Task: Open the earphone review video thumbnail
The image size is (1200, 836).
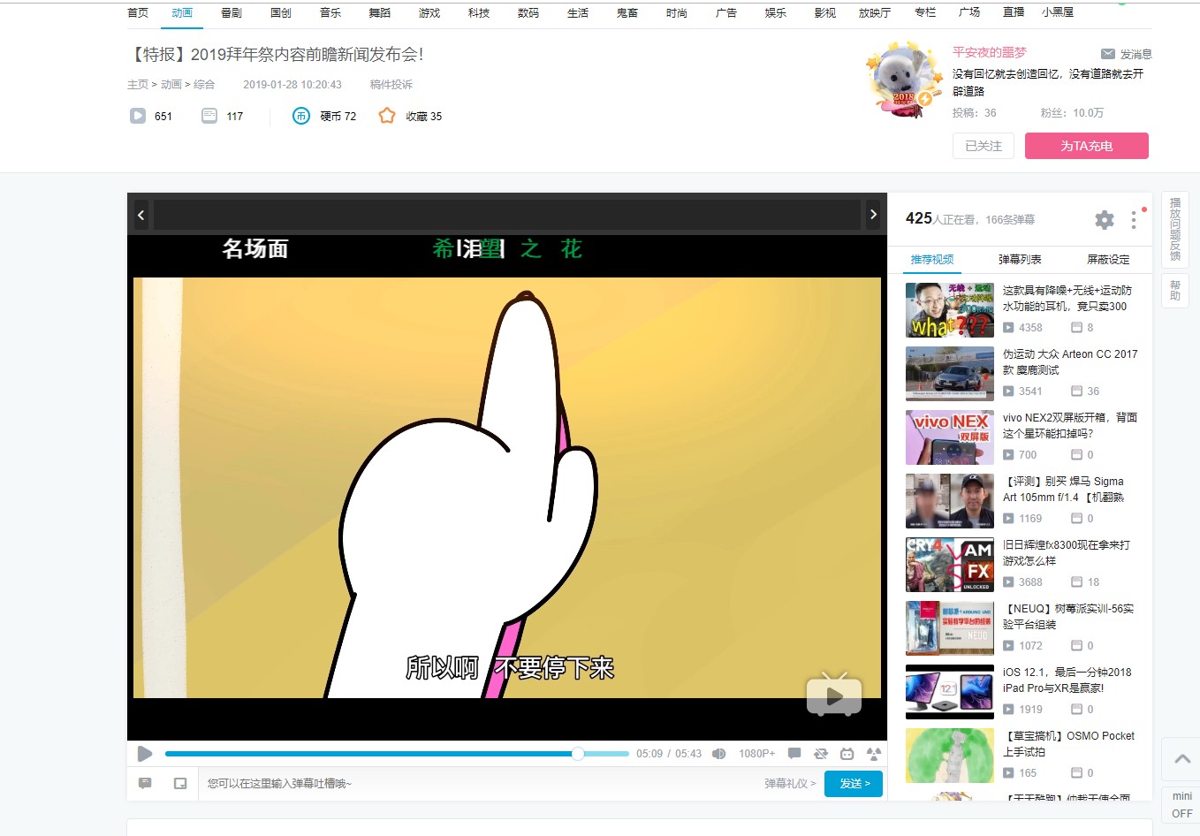Action: (x=950, y=310)
